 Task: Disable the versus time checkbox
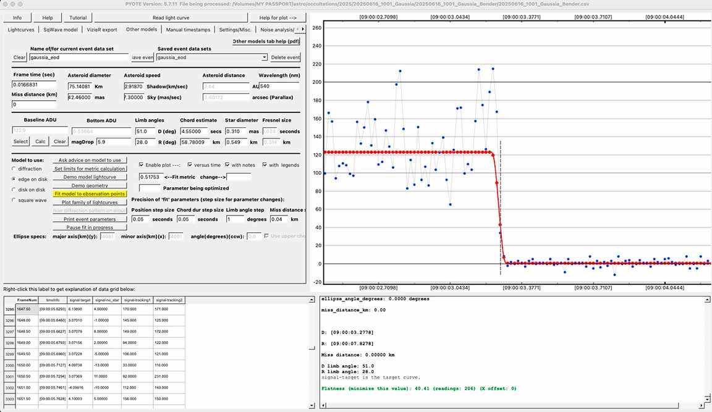(x=190, y=165)
